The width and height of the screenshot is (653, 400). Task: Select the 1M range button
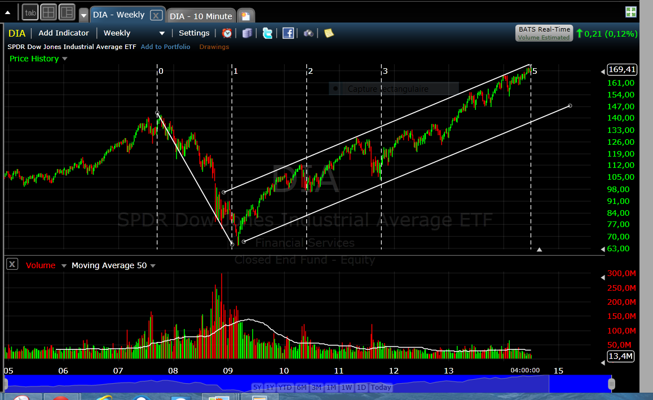pos(332,388)
